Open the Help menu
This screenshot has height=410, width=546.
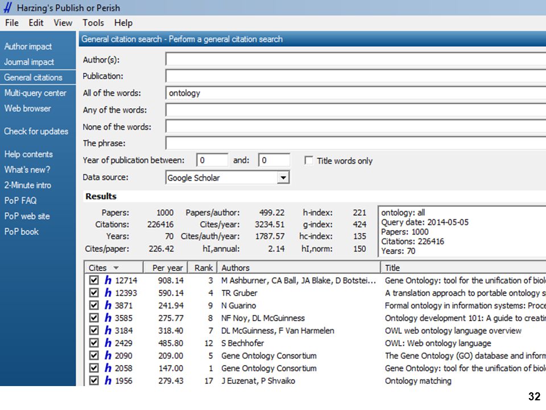(123, 23)
